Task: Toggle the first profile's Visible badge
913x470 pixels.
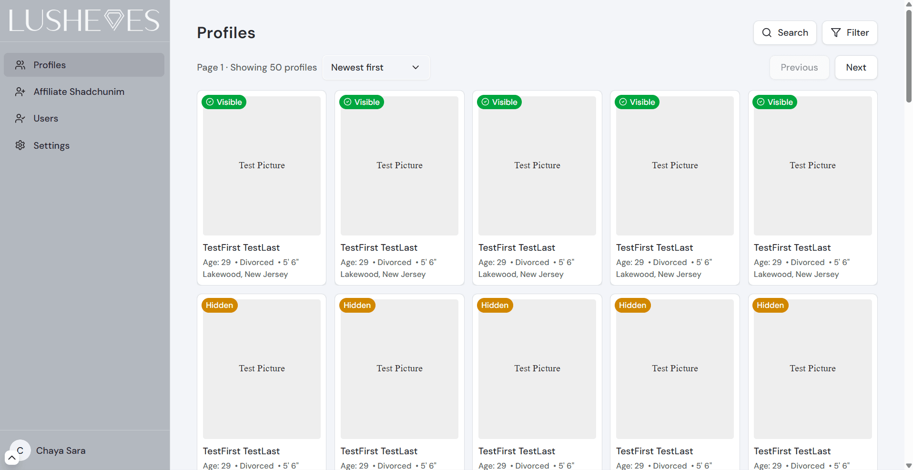Action: (224, 102)
